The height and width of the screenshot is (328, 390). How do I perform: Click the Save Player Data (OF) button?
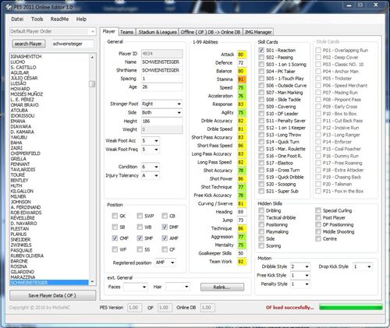(52, 295)
